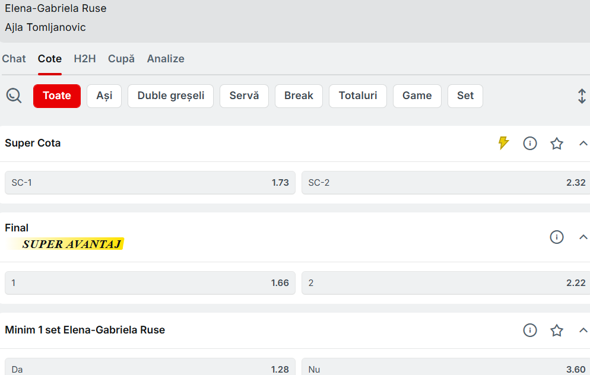Select the Totaluri filter chip
The width and height of the screenshot is (590, 375).
click(x=358, y=96)
